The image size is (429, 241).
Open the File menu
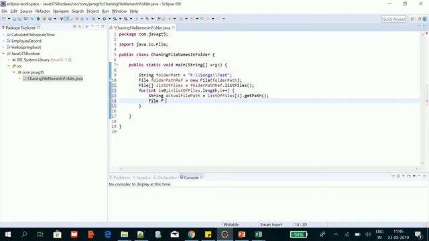(x=5, y=11)
